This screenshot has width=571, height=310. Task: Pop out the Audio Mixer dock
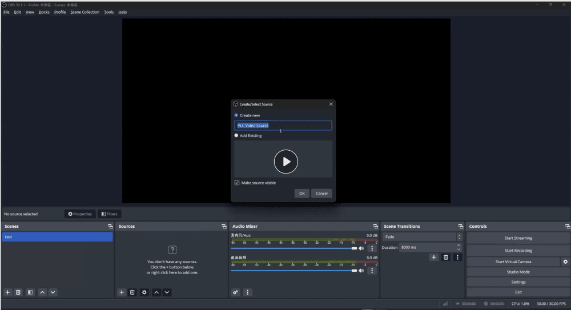tap(376, 226)
